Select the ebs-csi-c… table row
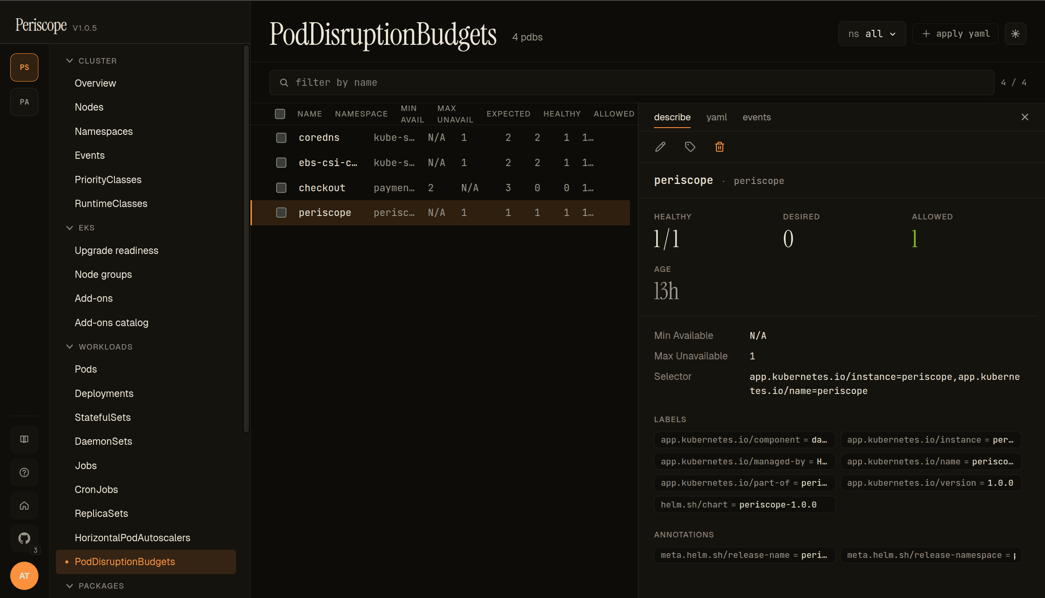Viewport: 1045px width, 598px height. (x=441, y=163)
